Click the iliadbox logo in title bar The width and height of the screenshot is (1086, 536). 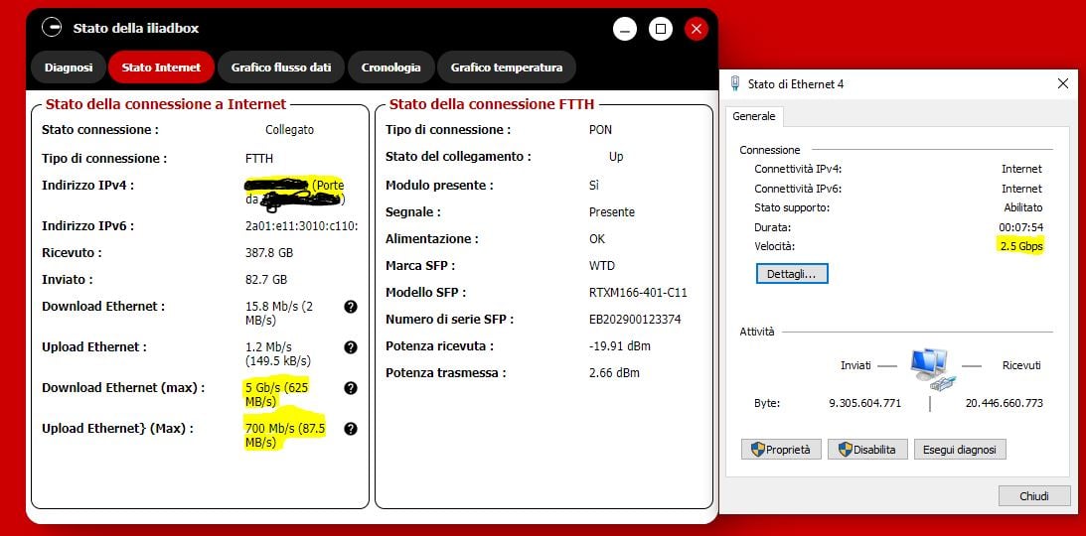[x=52, y=28]
